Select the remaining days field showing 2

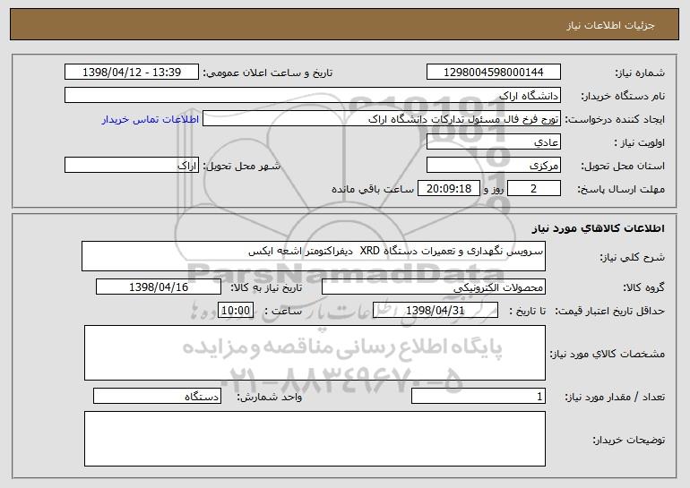[x=534, y=189]
